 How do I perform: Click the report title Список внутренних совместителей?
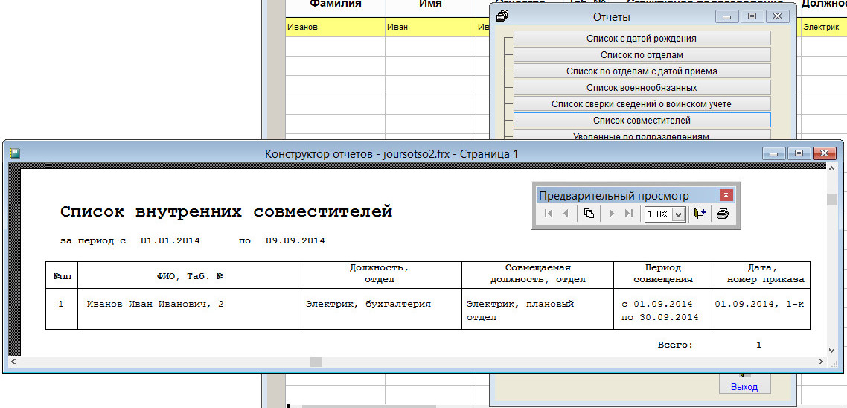point(226,212)
